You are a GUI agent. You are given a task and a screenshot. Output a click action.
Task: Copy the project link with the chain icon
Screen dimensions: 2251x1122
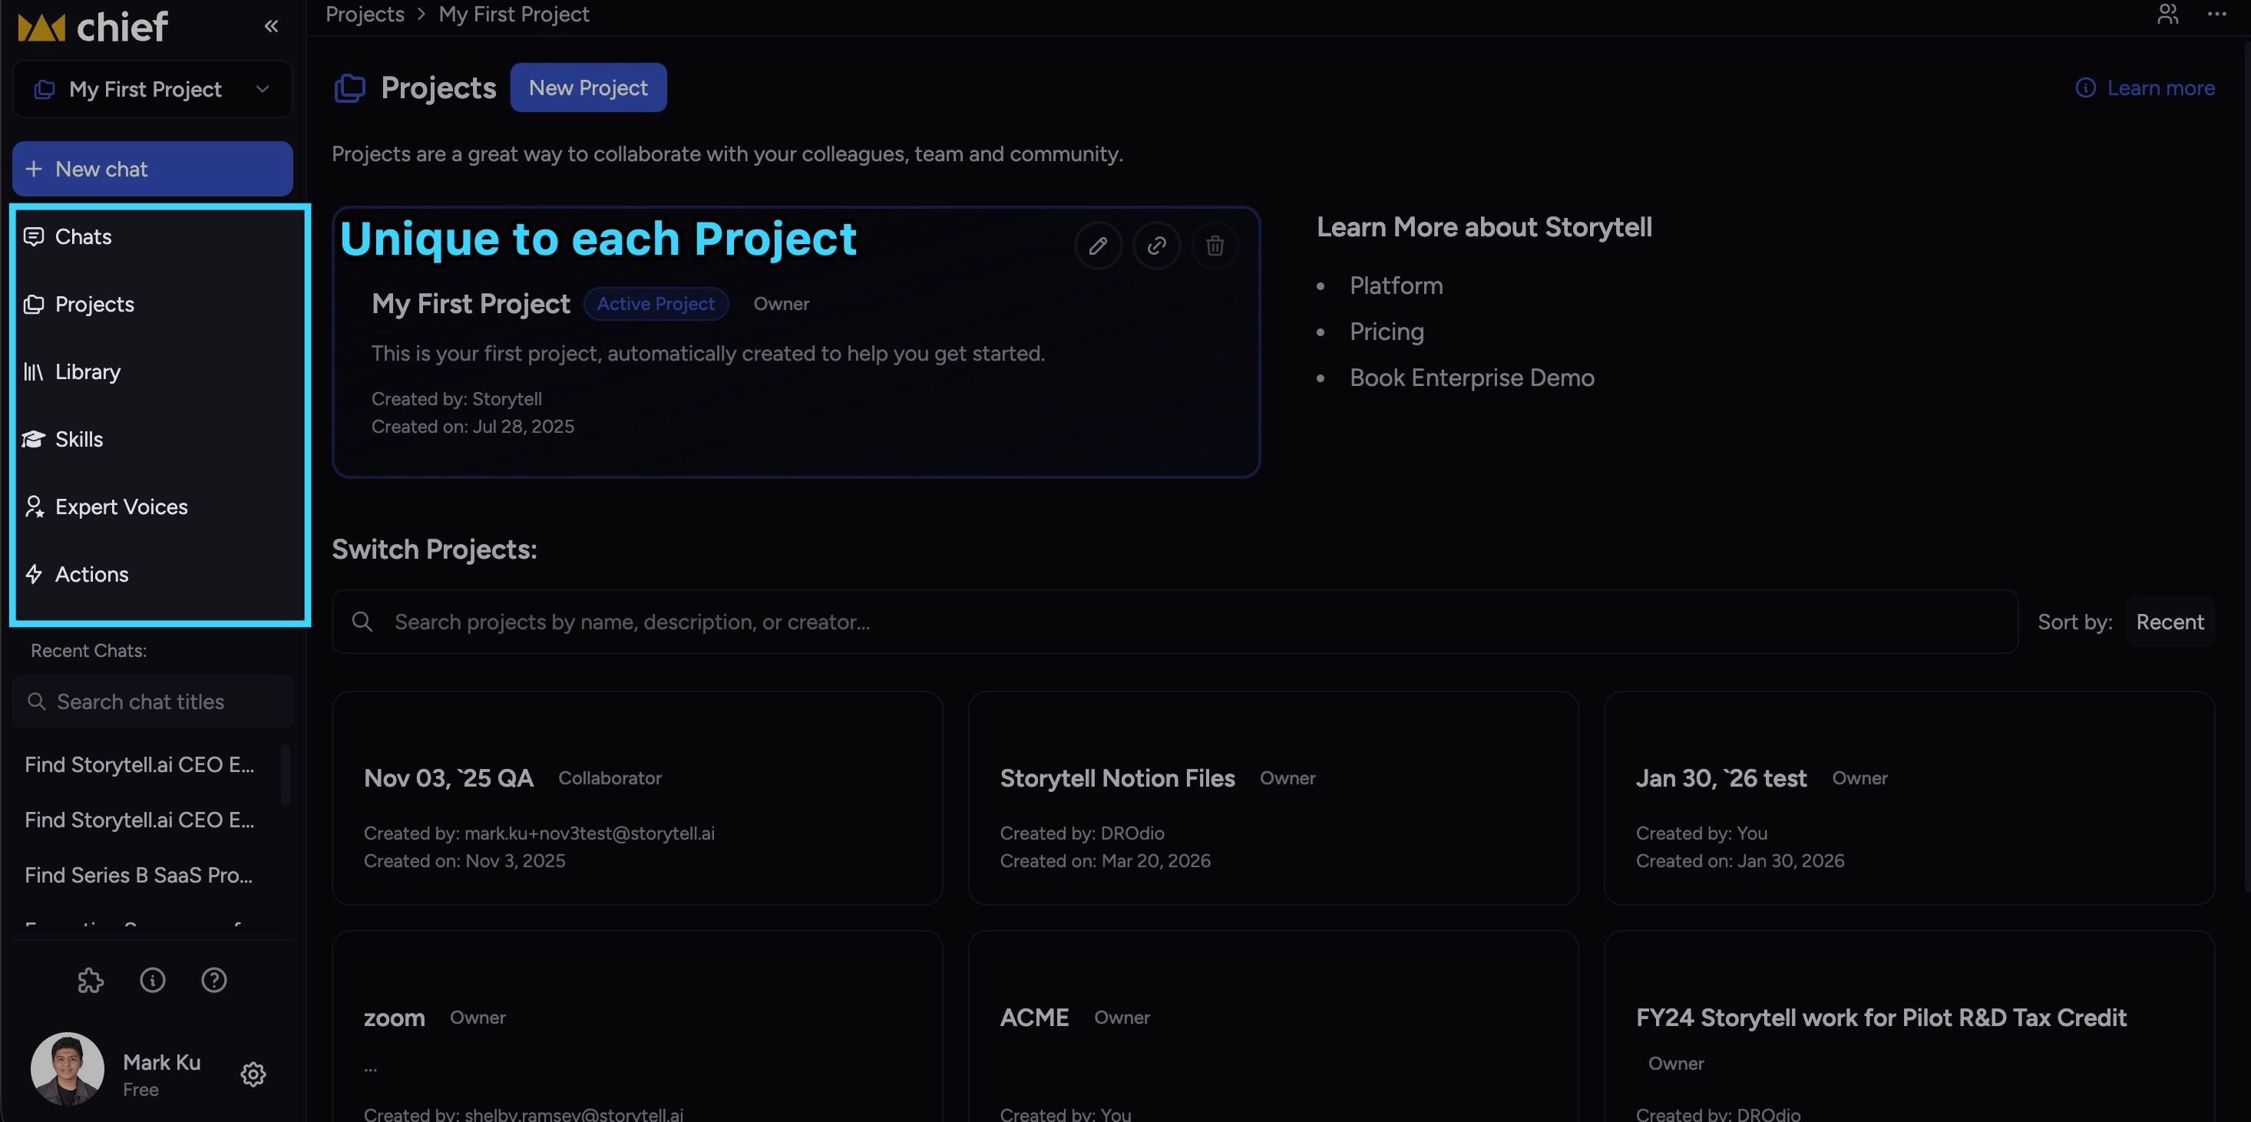tap(1157, 246)
